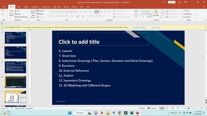Click the Get genuine Office button

(139, 27)
